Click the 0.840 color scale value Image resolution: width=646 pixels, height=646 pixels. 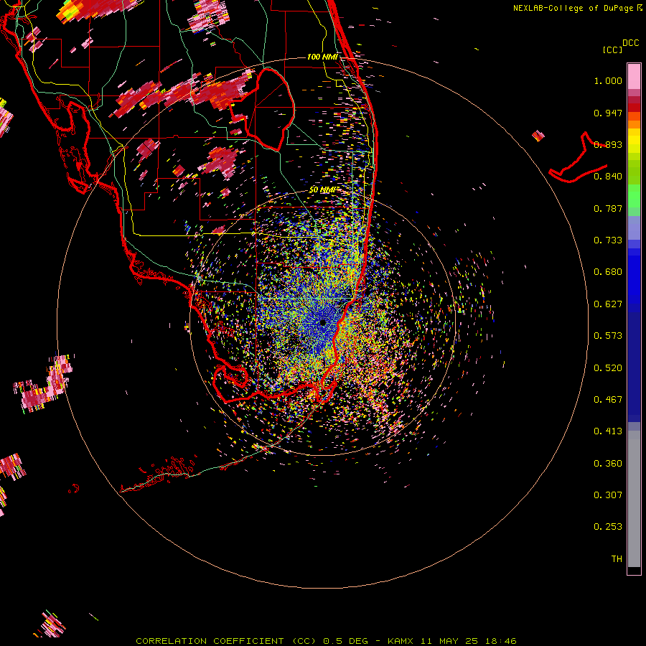608,177
